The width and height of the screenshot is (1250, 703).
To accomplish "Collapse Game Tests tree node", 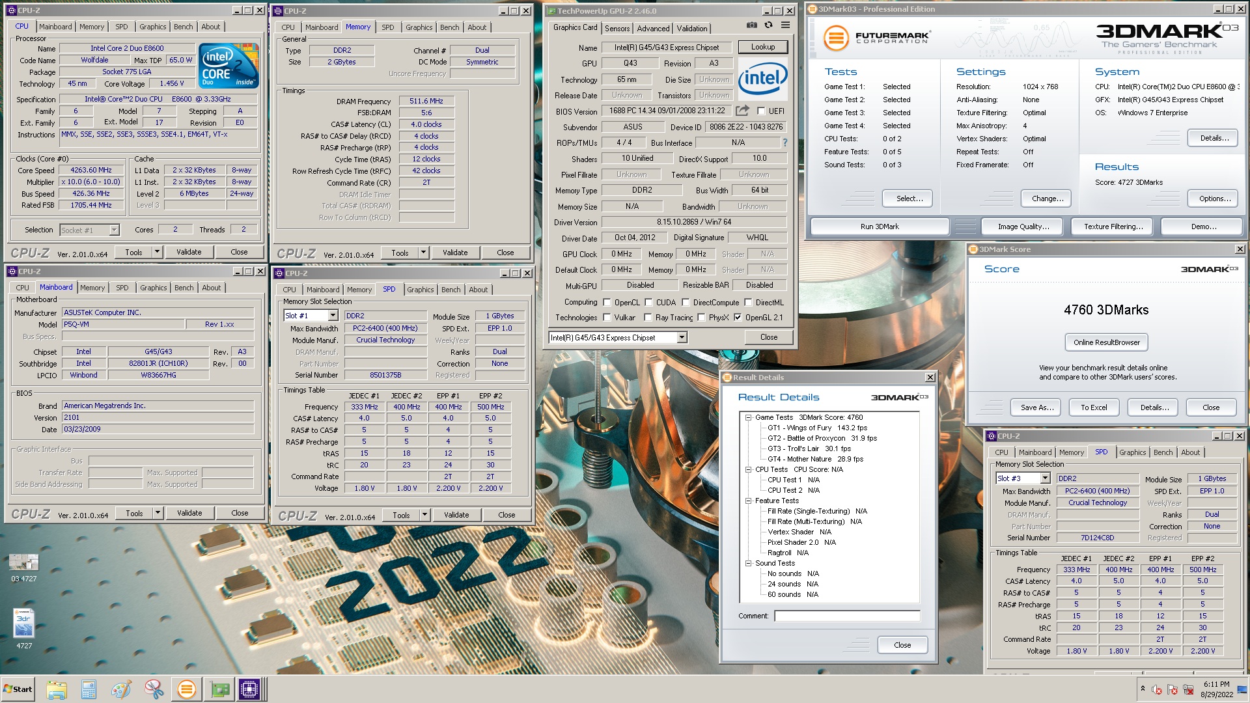I will (749, 418).
